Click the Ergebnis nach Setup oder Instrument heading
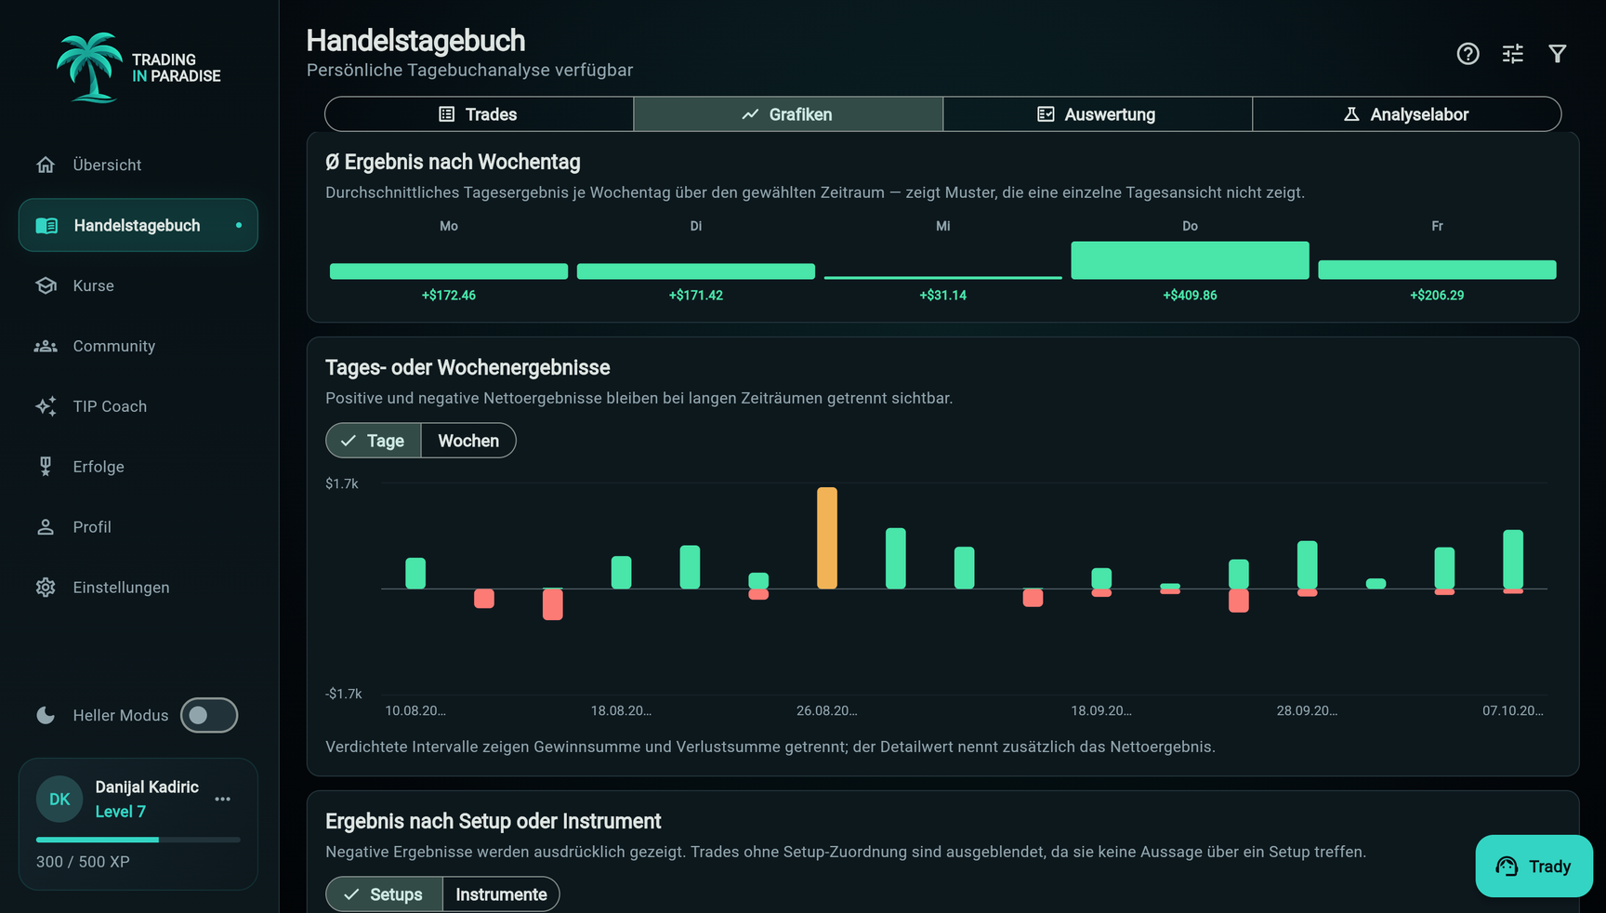1606x913 pixels. coord(493,821)
